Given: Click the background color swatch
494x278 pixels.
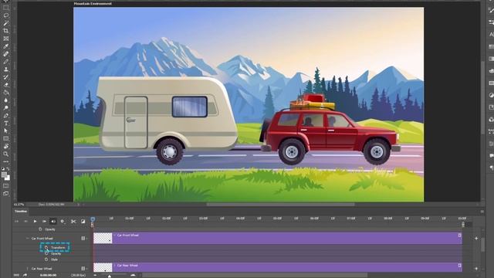Looking at the screenshot, I should click(x=8, y=178).
